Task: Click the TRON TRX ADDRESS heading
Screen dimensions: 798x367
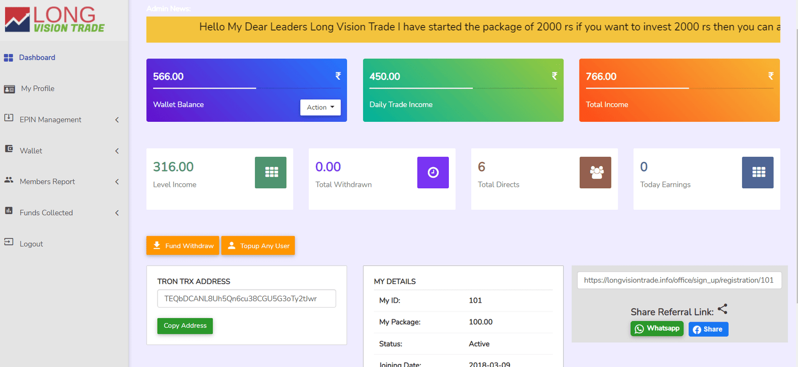Action: point(194,282)
